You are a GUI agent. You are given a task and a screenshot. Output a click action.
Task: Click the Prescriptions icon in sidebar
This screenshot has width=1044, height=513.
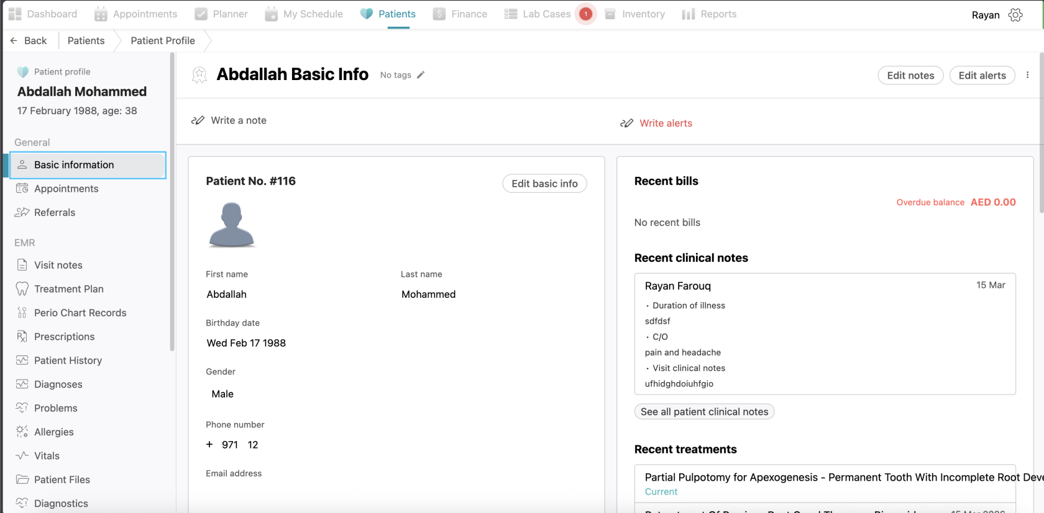pyautogui.click(x=22, y=337)
